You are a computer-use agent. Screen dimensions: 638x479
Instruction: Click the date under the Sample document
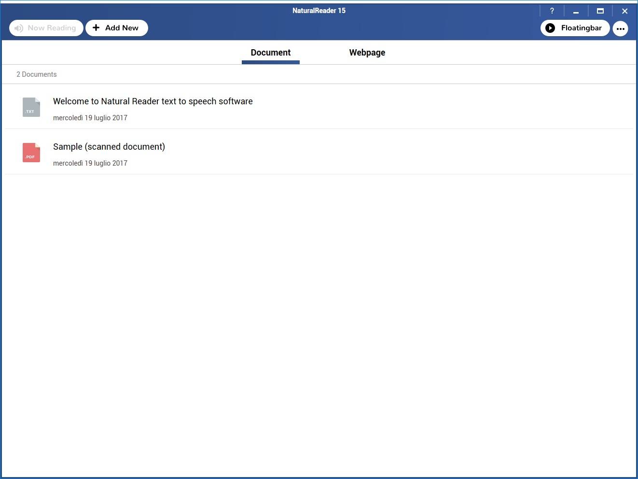click(x=90, y=163)
